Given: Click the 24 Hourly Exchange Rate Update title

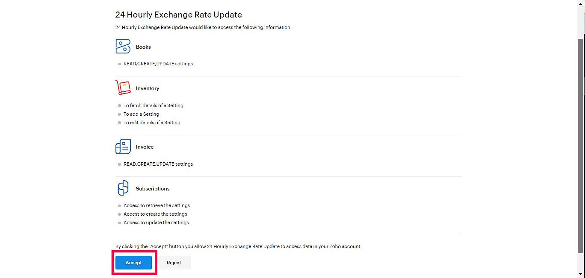Looking at the screenshot, I should pos(178,15).
